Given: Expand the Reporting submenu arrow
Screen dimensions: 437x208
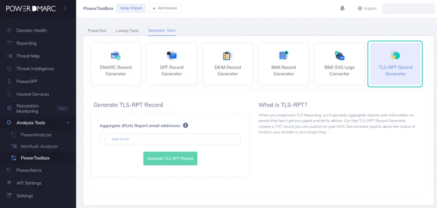Looking at the screenshot, I should click(68, 43).
